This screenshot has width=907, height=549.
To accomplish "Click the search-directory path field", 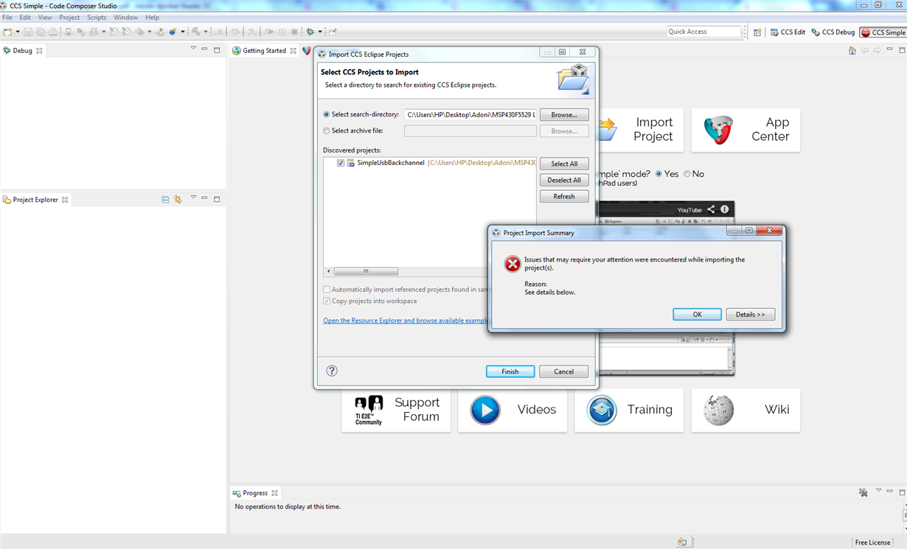I will pyautogui.click(x=470, y=114).
